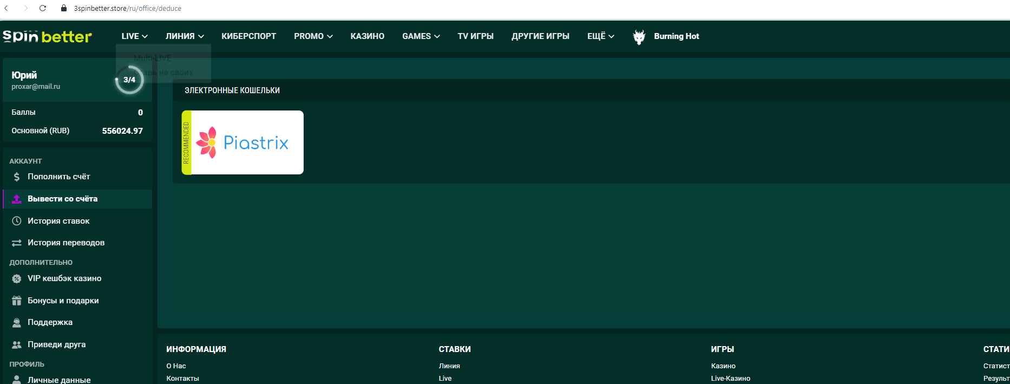
Task: Expand the GAMES dropdown menu
Action: point(421,36)
